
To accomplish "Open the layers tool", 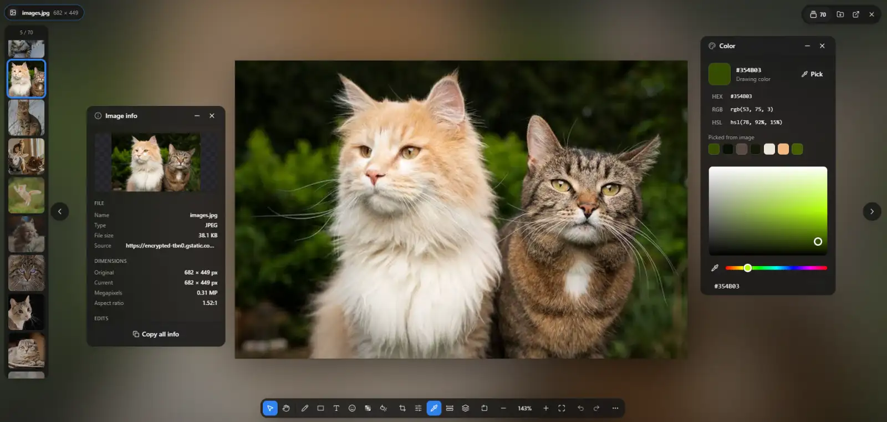I will [466, 408].
